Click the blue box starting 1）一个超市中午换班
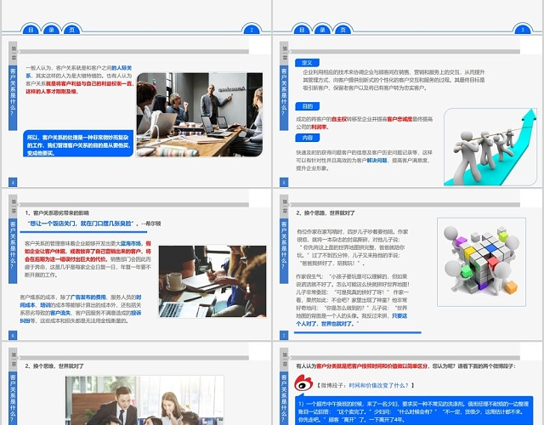Image resolution: width=544 pixels, height=425 pixels. (414, 411)
